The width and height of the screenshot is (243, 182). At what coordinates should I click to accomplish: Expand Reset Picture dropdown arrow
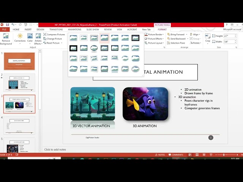[x=62, y=43]
